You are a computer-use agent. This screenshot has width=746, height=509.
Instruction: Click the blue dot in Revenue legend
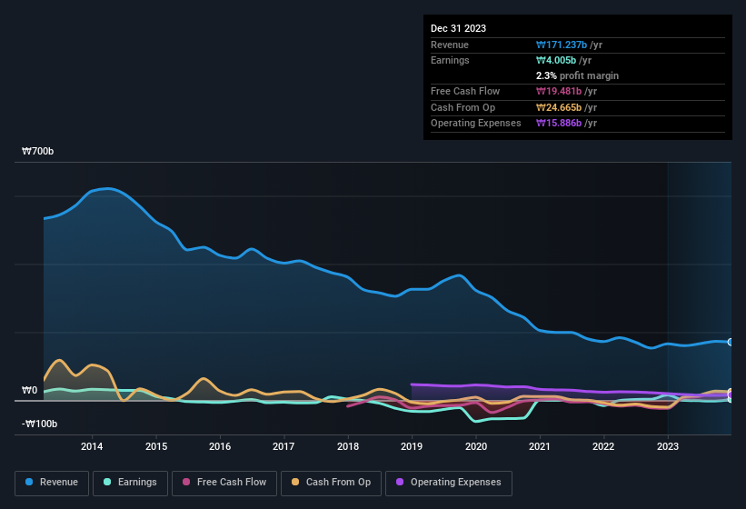pos(30,482)
